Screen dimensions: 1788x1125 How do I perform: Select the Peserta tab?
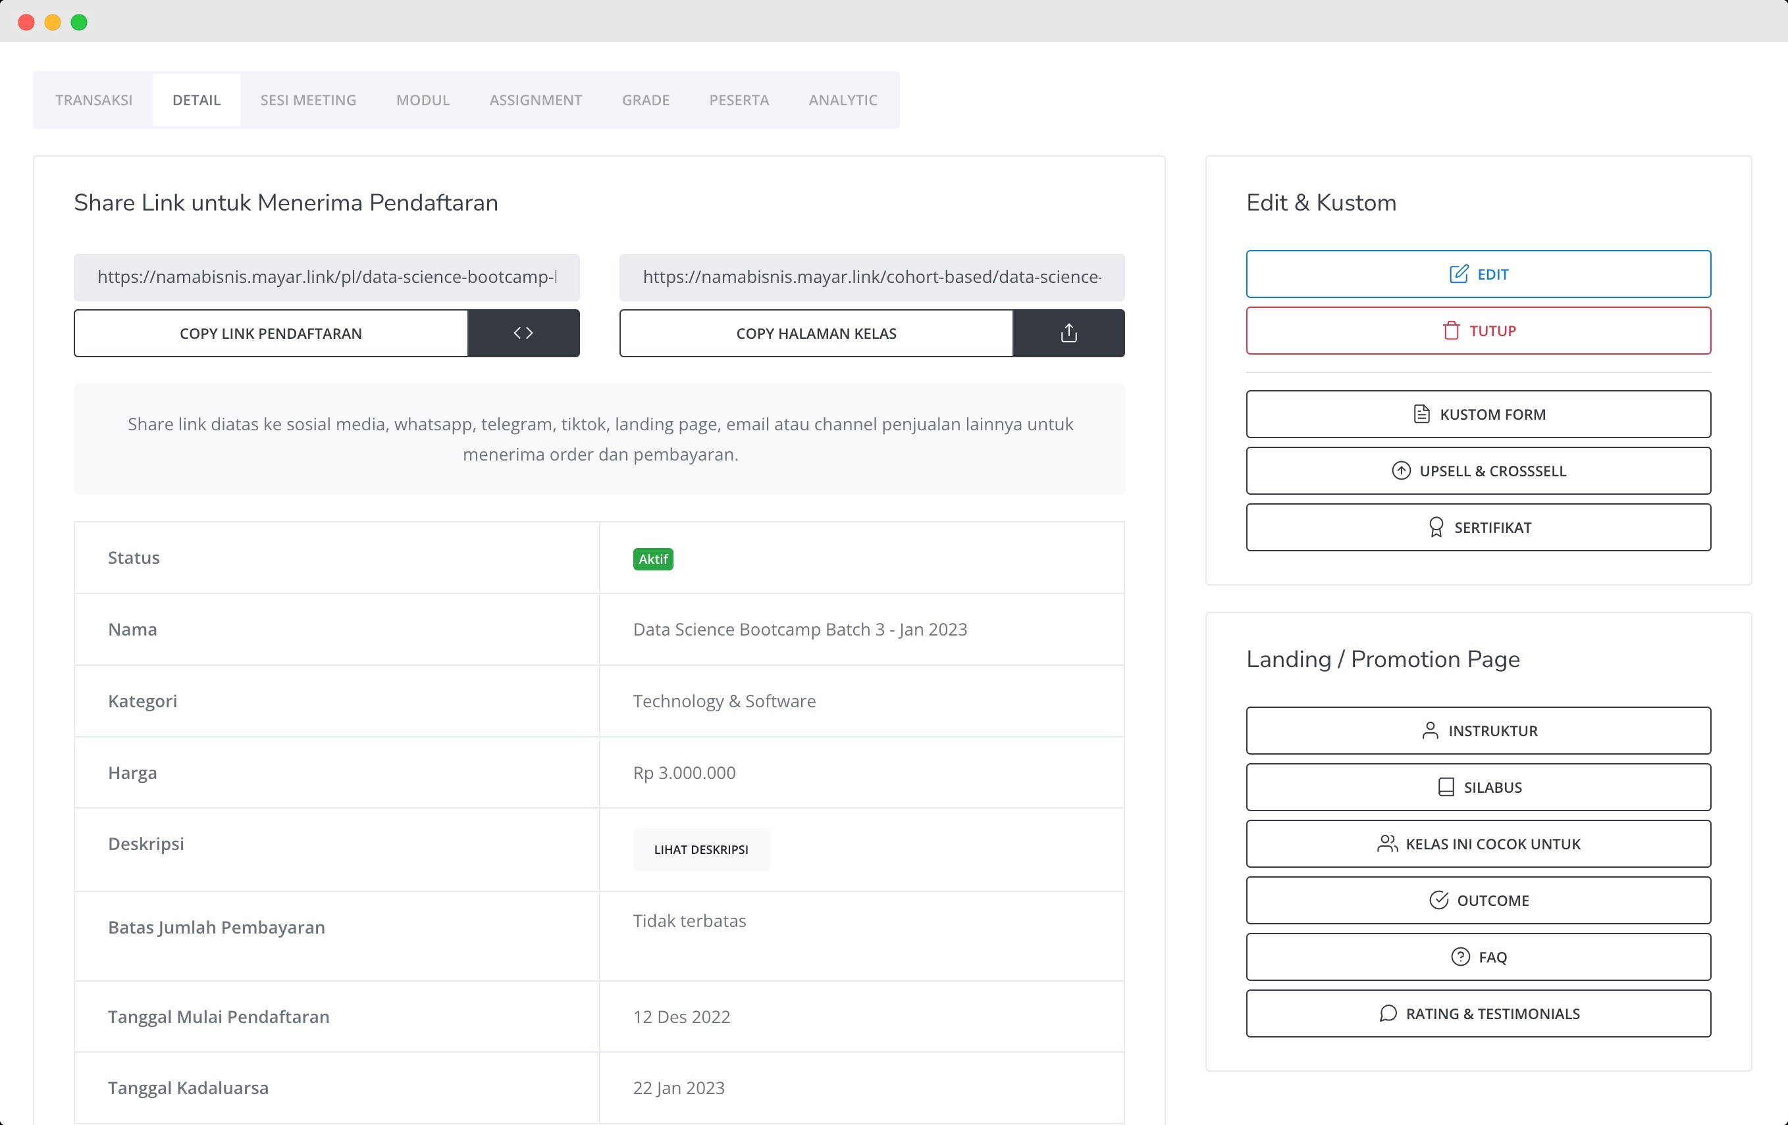coord(738,100)
